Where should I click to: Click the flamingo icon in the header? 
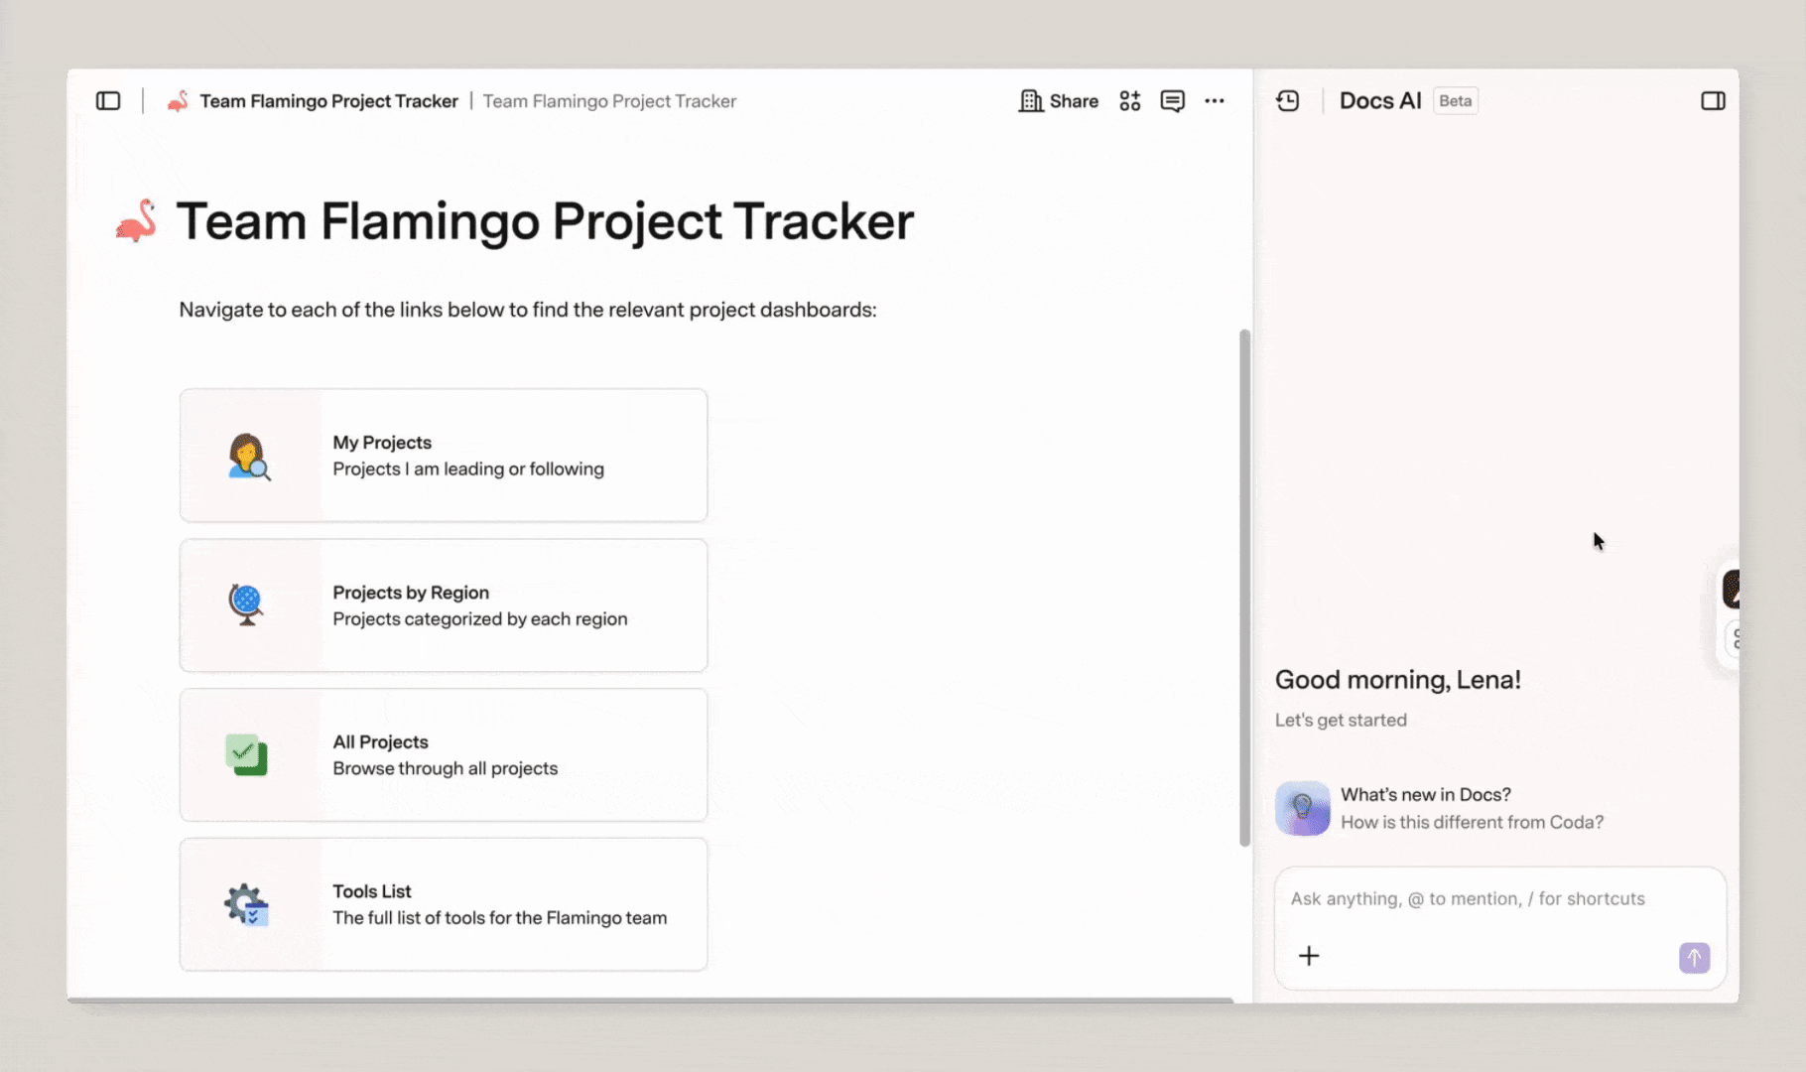178,101
